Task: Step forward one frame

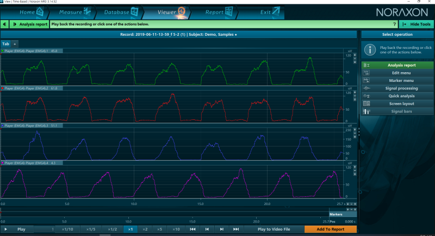Action: click(221, 229)
